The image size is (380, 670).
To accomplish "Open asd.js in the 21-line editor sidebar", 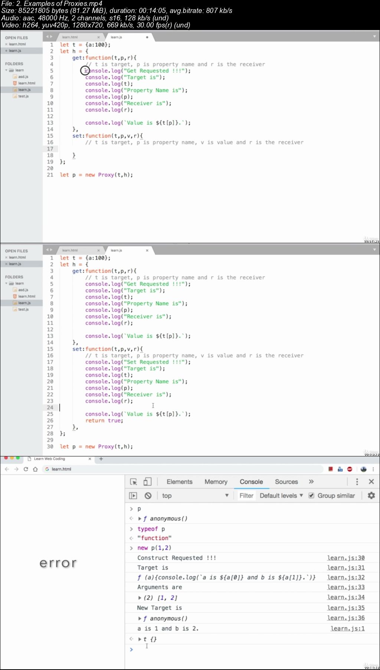I will coord(23,77).
